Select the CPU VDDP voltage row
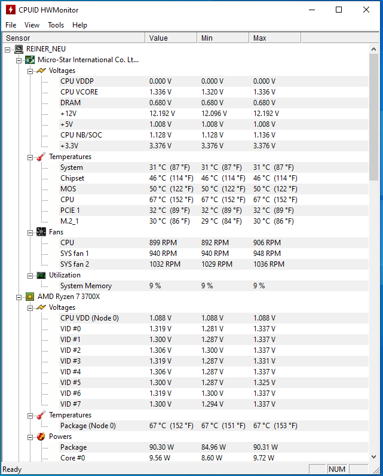The height and width of the screenshot is (476, 383). tap(214, 81)
